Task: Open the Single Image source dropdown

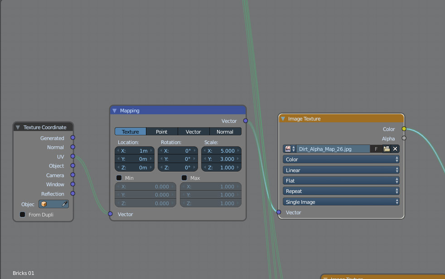Action: [x=341, y=202]
